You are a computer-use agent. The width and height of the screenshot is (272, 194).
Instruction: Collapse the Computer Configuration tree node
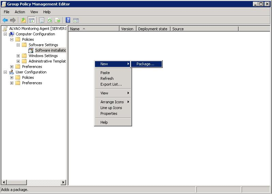[x=5, y=34]
